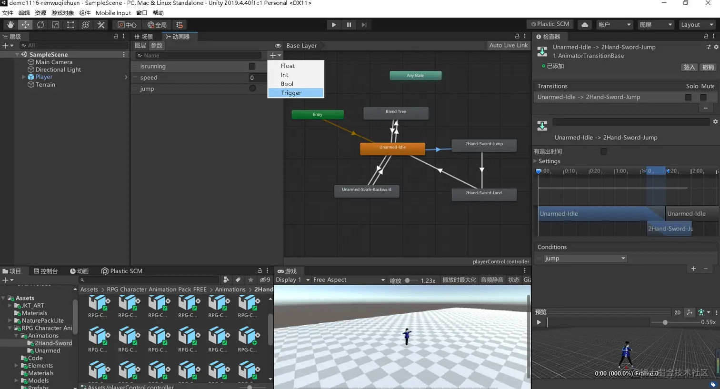Start Play mode
Image resolution: width=720 pixels, height=389 pixels.
334,25
